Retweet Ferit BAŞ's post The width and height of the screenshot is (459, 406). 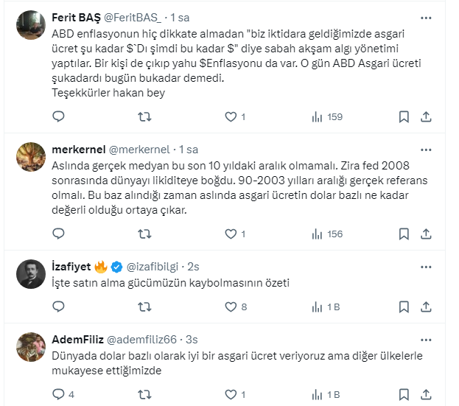[x=145, y=116]
